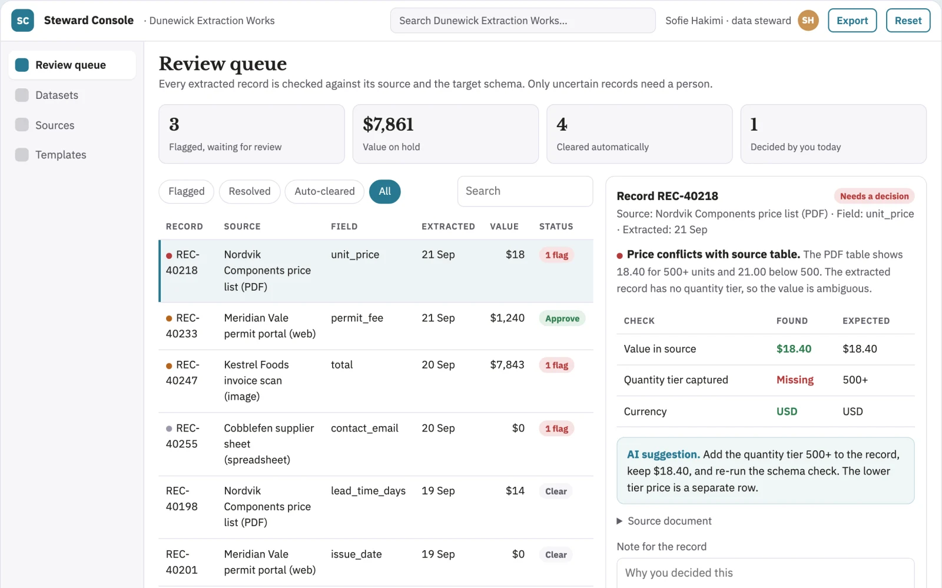Viewport: 942px width, 588px height.
Task: Go to Sources in sidebar
Action: click(72, 125)
